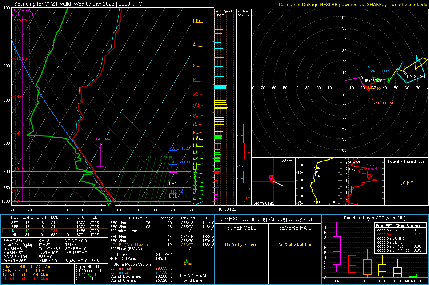Click the SEVERE HAIL column heading
Image resolution: width=429 pixels, height=285 pixels.
click(x=294, y=228)
